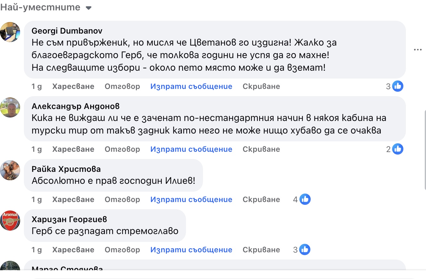Click Отговор under Александър Андонов's comment
Screen dimensions: 426x279
click(x=122, y=149)
